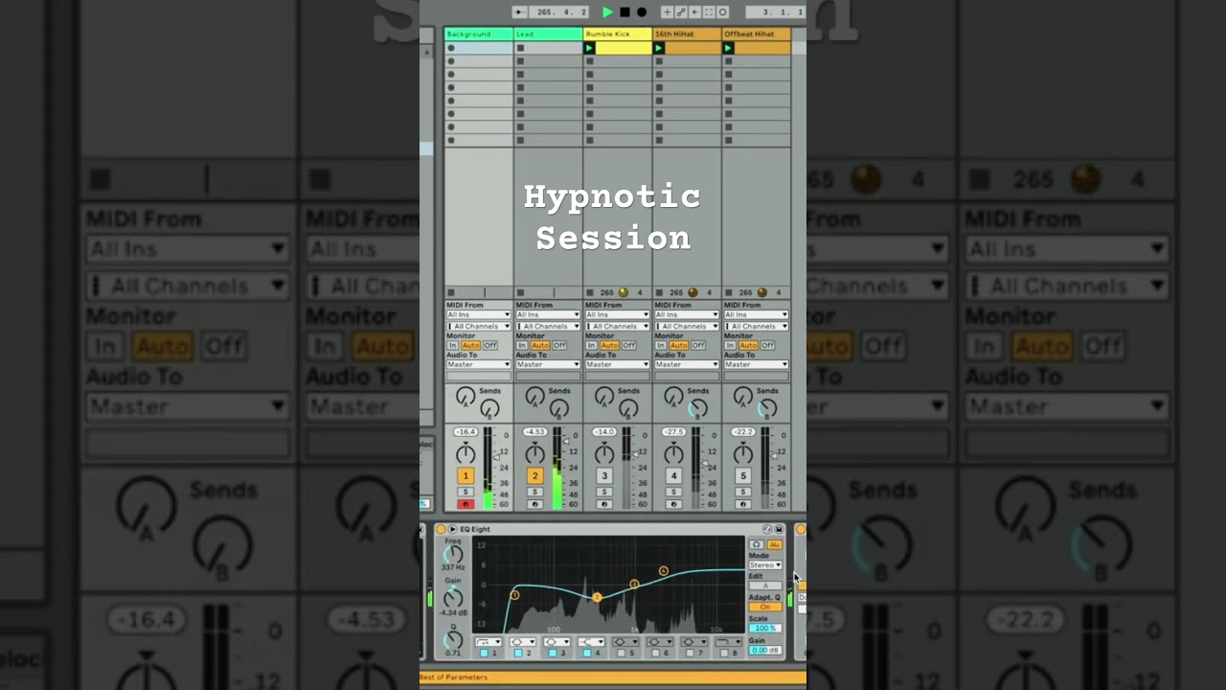Click the first clip slot stop button in Lead
This screenshot has width=1226, height=690.
[520, 48]
